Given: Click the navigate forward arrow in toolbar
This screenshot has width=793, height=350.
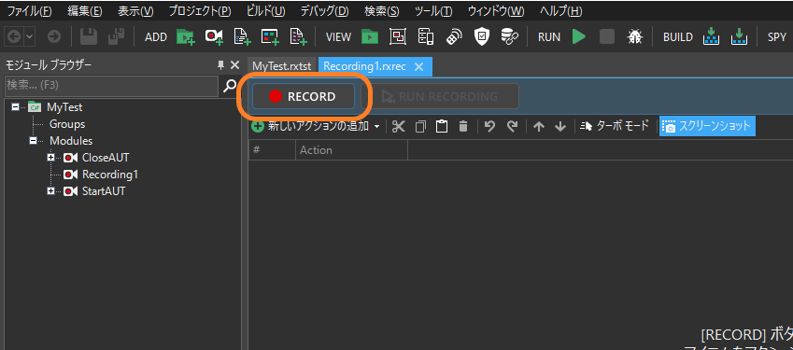Looking at the screenshot, I should click(53, 36).
